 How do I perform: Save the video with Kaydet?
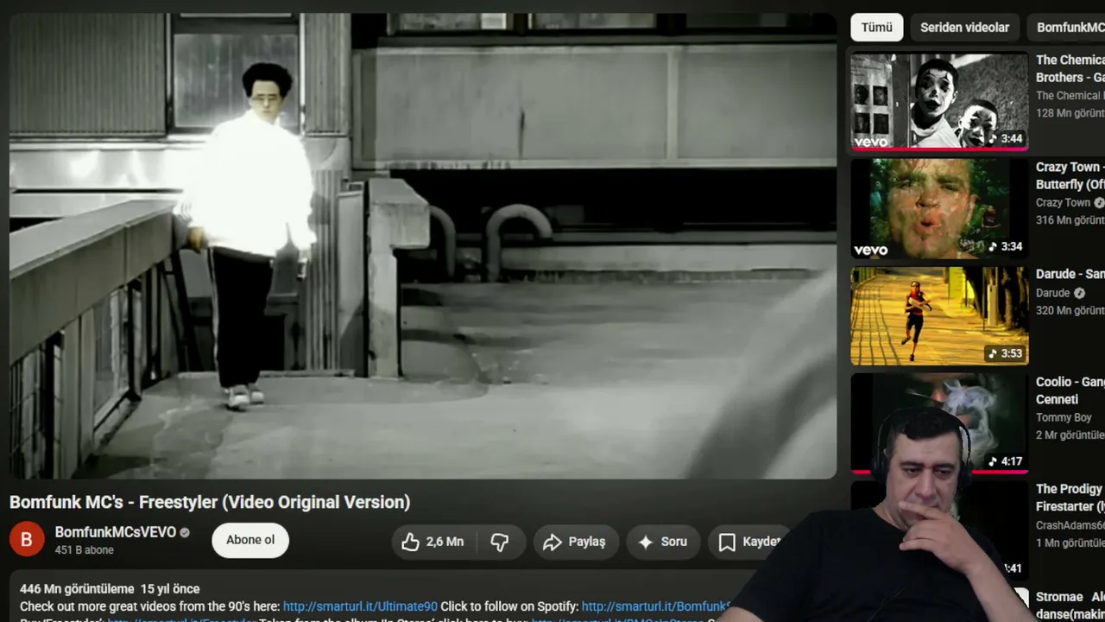(748, 542)
